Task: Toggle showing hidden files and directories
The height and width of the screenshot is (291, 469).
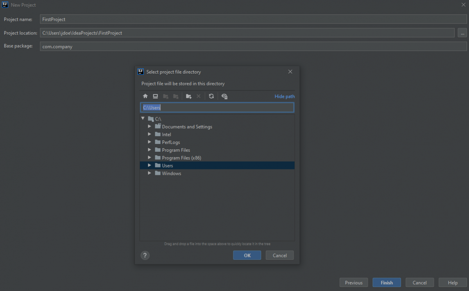Action: [224, 96]
